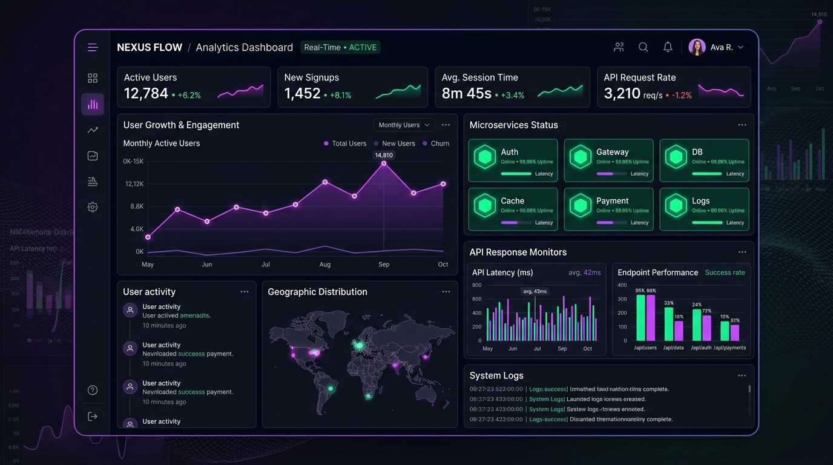Open the Monthly Users dropdown
The width and height of the screenshot is (833, 465).
(404, 125)
